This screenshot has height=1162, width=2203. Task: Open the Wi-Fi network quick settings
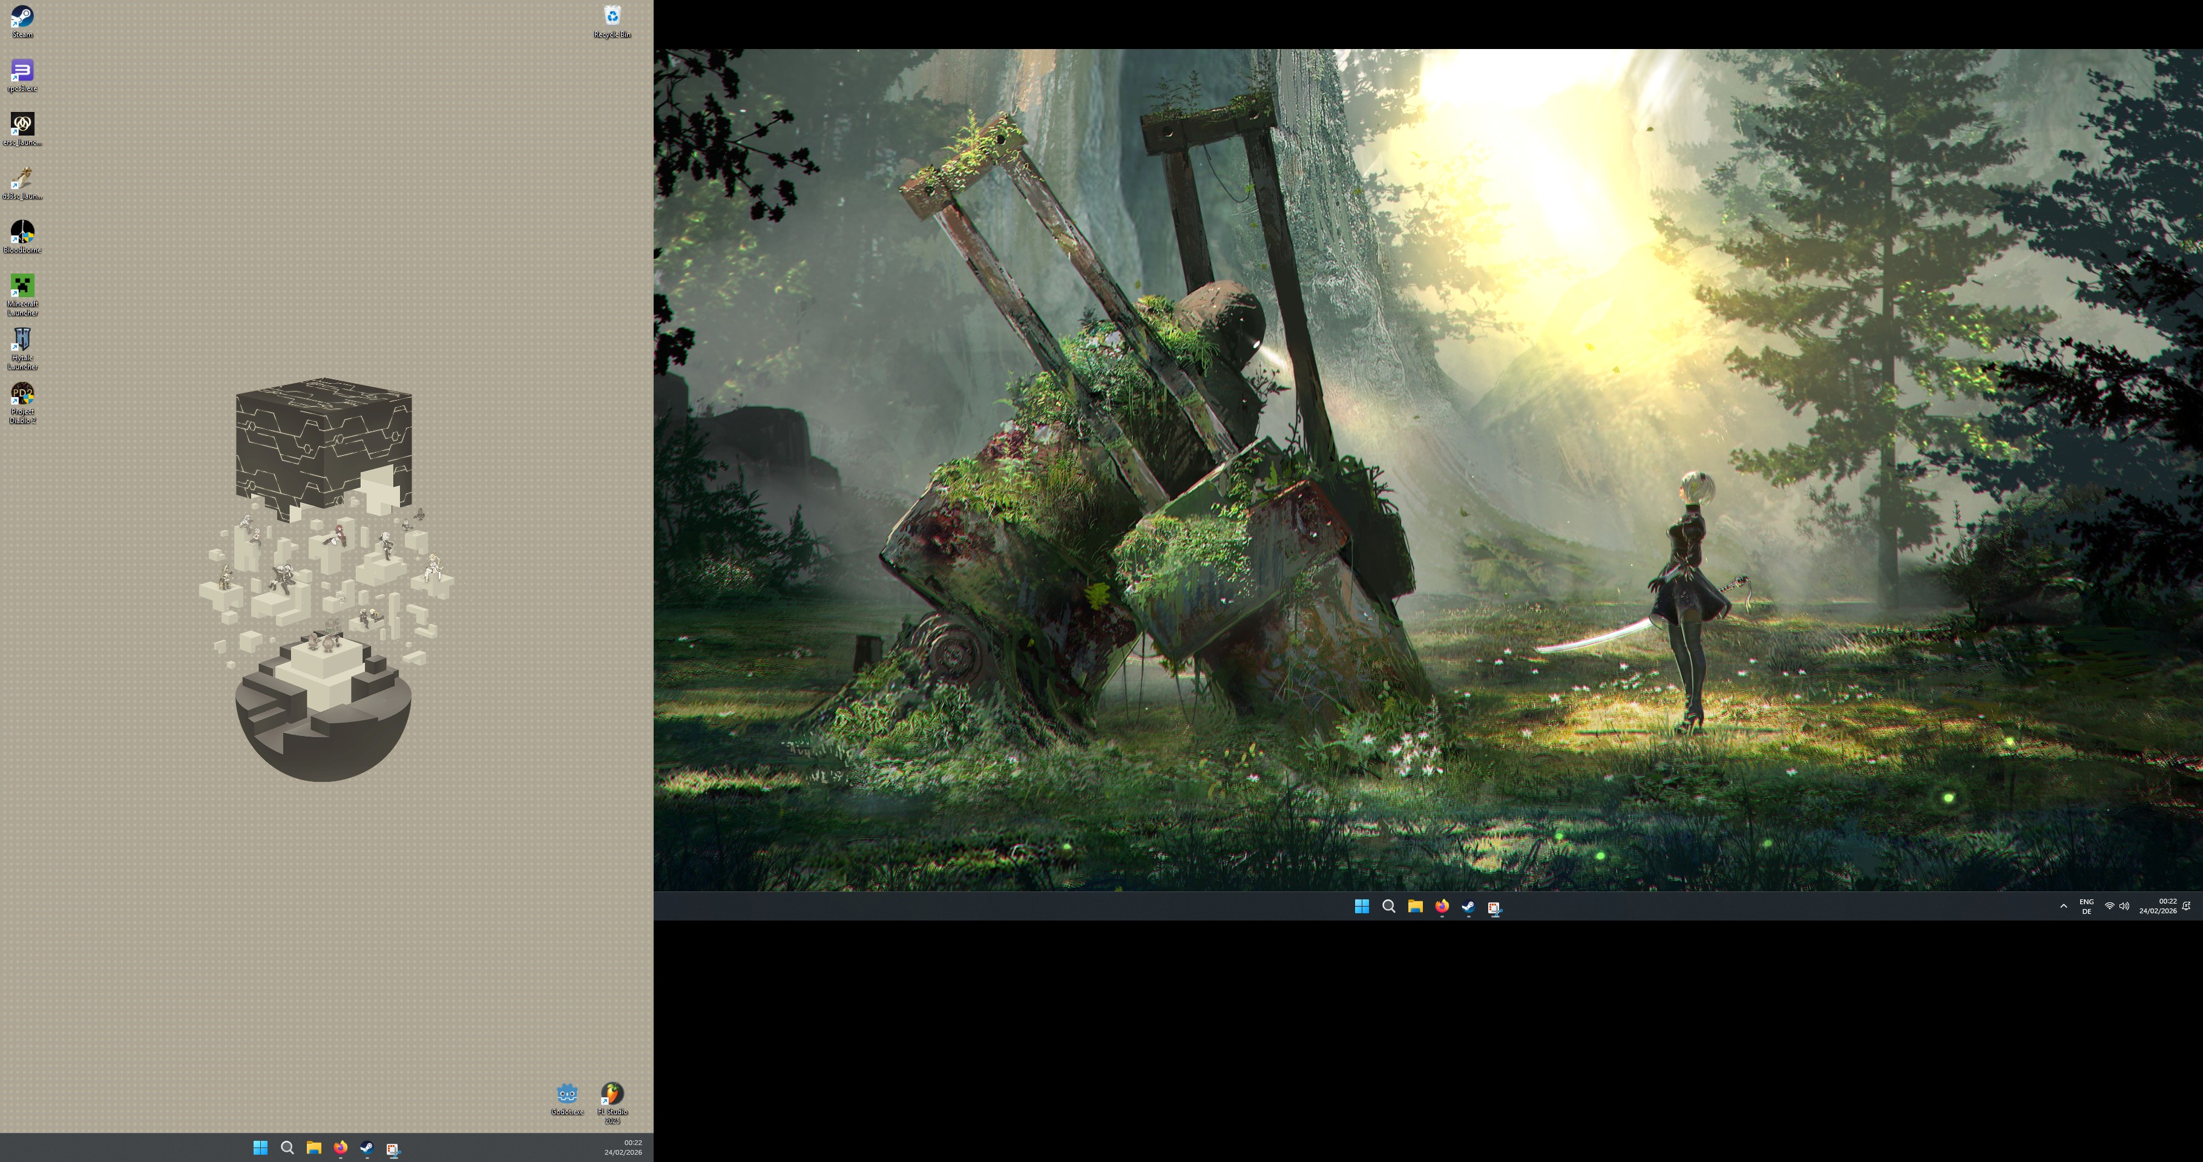coord(2109,907)
